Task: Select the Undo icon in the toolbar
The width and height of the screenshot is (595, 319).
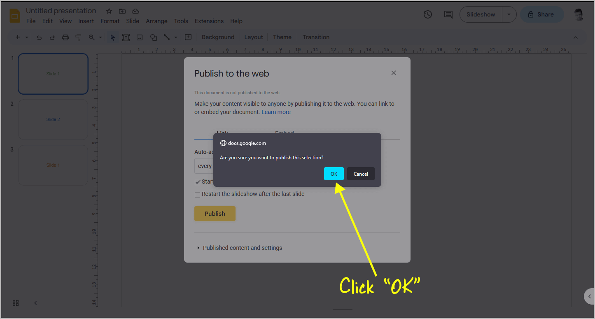Action: (39, 37)
